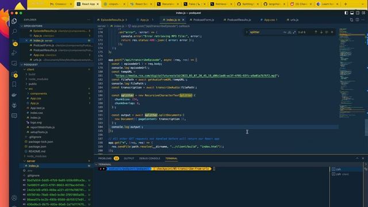This screenshot has height=207, width=368.
Task: Open package.json in client folder
Action: 37,147
